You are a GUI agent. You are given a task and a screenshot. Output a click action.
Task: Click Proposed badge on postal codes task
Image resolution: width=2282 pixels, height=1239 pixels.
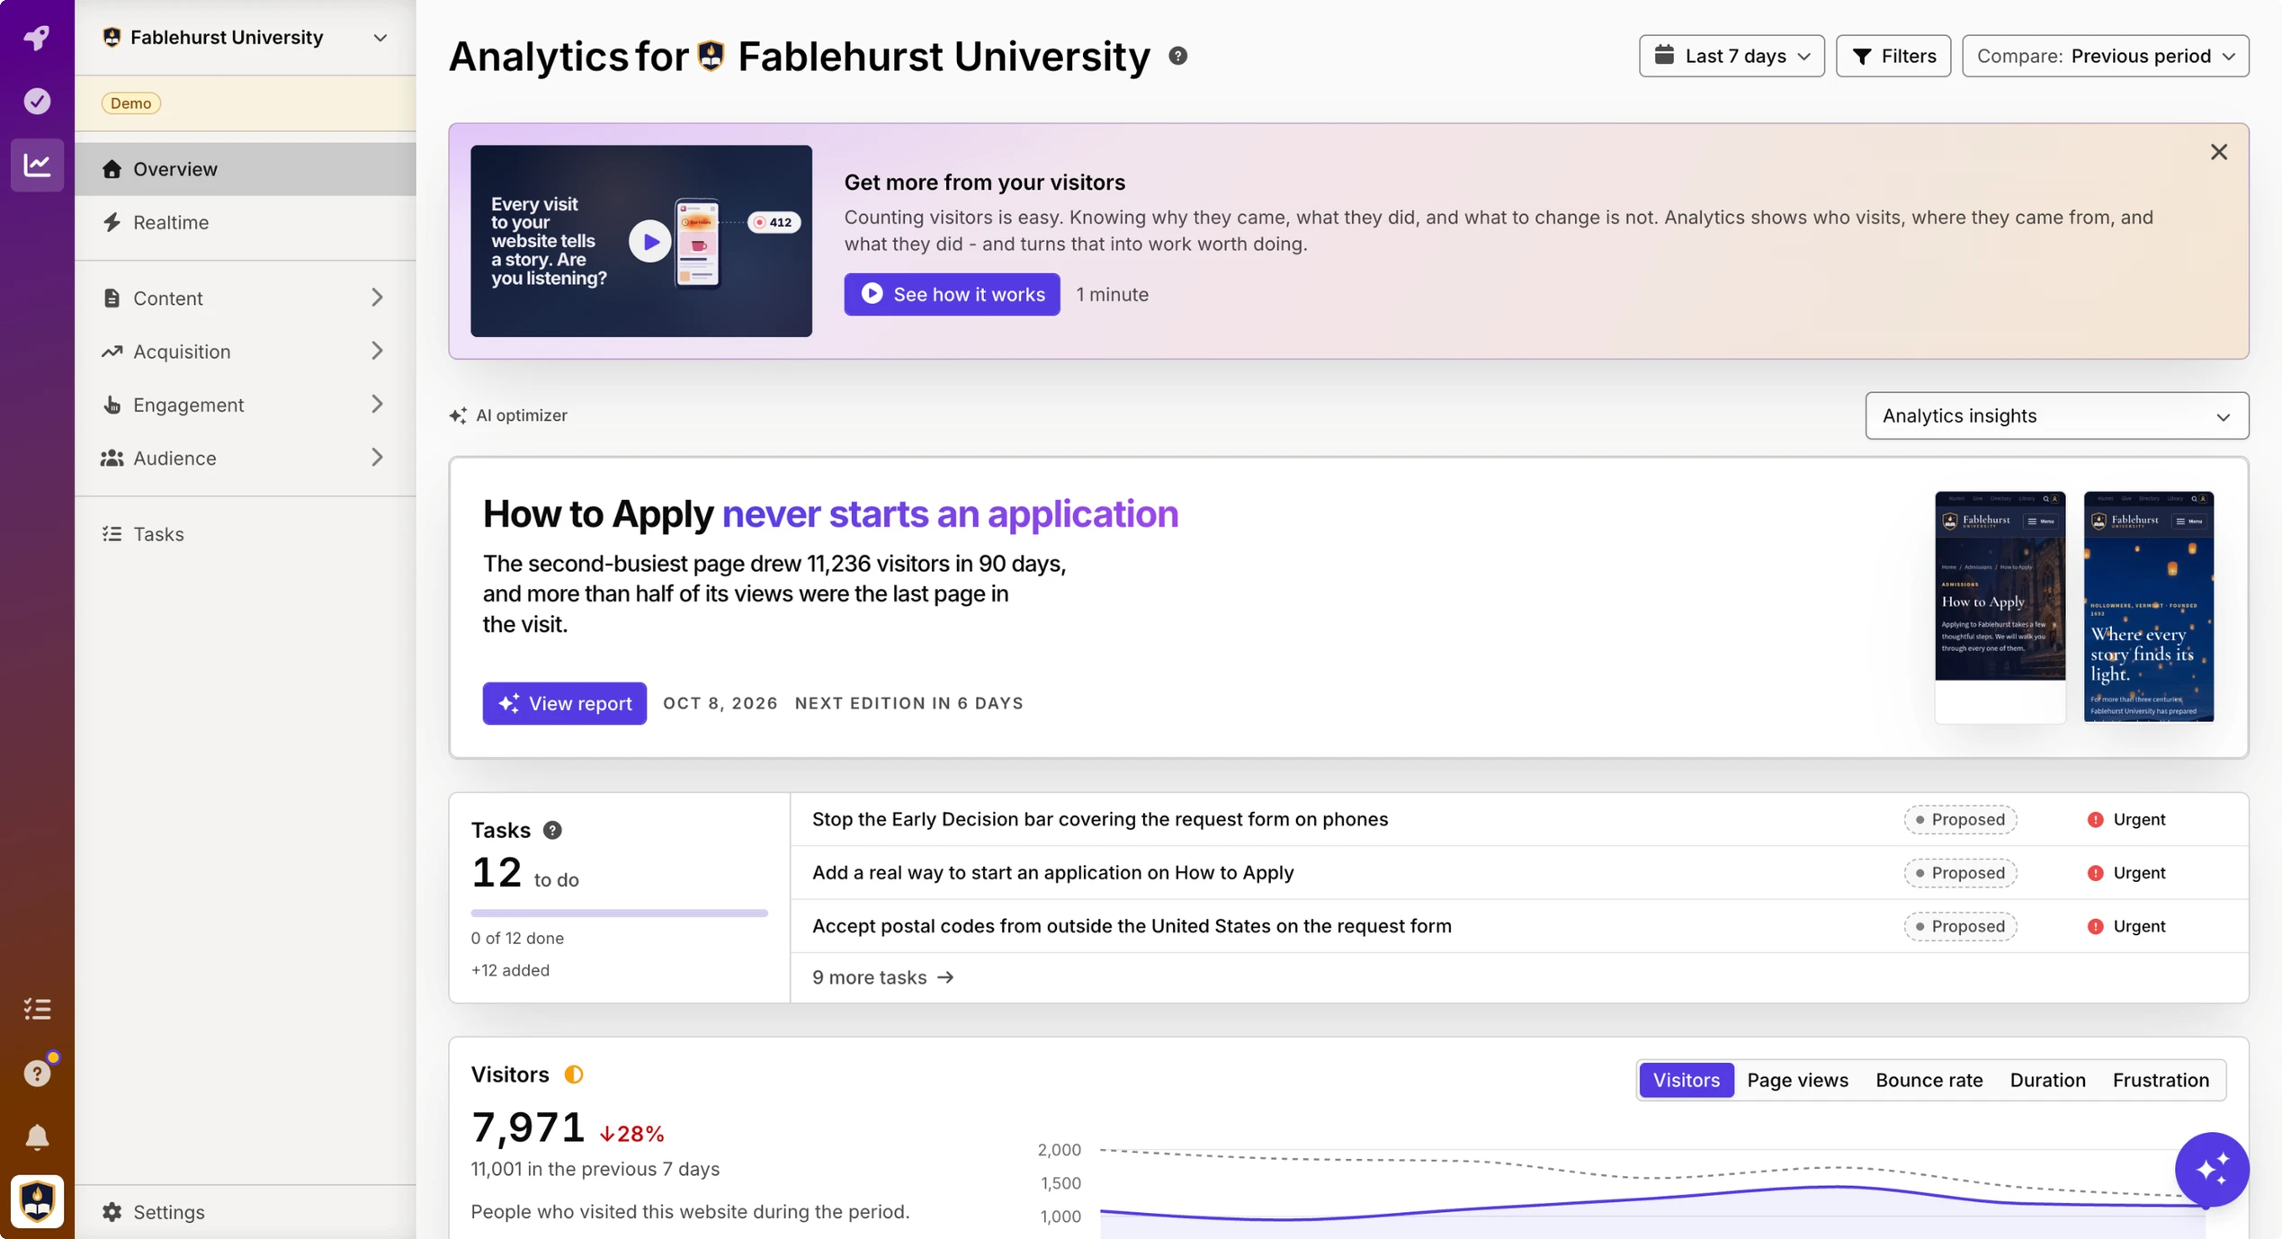1960,926
